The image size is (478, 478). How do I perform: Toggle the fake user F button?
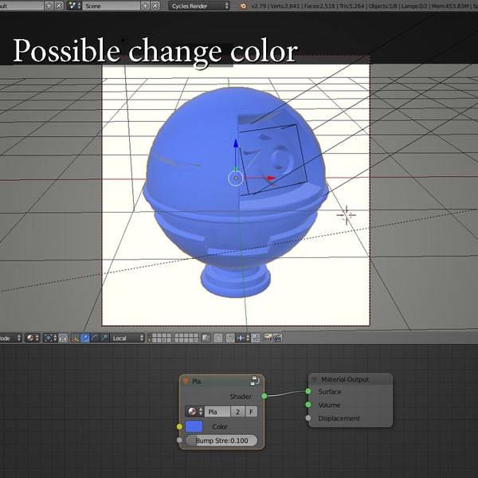click(252, 412)
